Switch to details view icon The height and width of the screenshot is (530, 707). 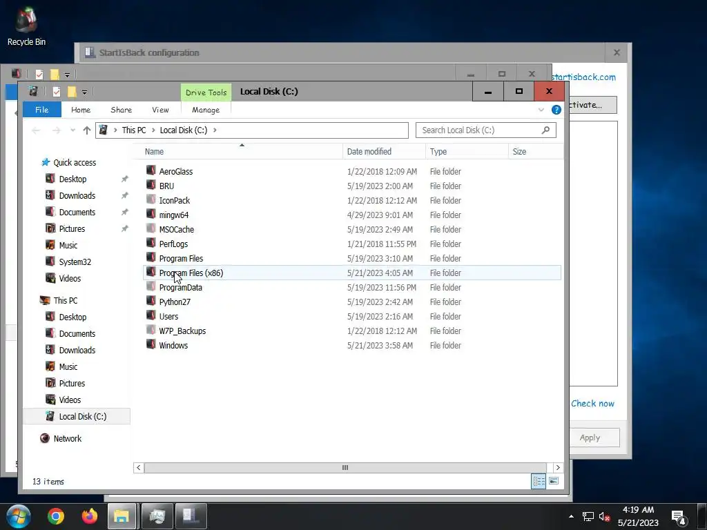[x=539, y=481]
